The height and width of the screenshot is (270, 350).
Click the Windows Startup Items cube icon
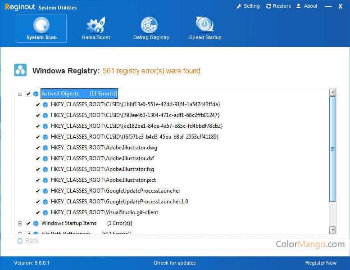pyautogui.click(x=36, y=223)
